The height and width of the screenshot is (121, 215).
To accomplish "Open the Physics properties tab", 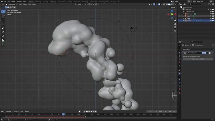I will (179, 80).
